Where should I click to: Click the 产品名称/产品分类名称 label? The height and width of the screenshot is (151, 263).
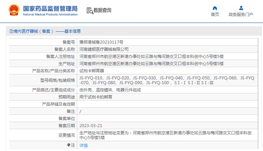coord(53,71)
